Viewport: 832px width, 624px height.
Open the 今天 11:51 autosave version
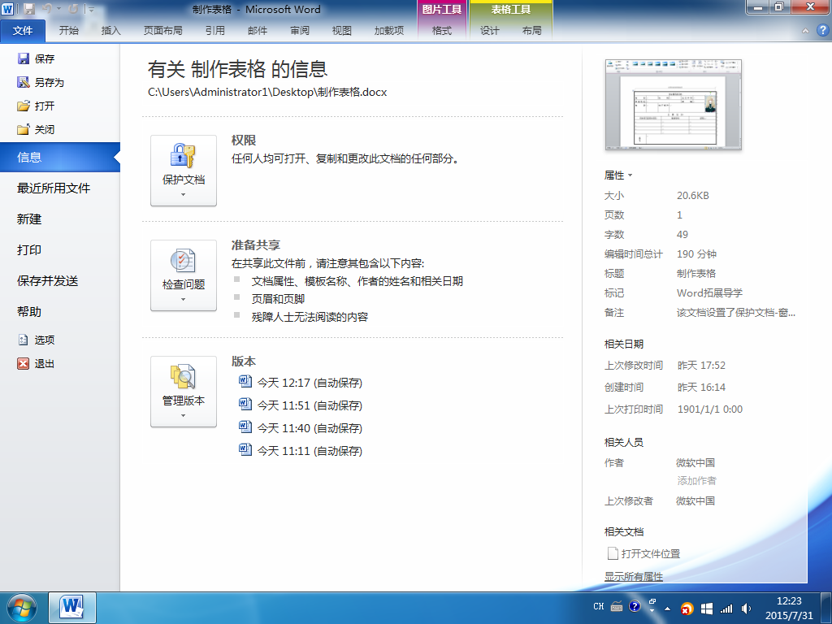pyautogui.click(x=310, y=405)
